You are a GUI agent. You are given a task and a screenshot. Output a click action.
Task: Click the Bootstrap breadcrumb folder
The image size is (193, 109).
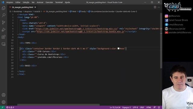18,12
